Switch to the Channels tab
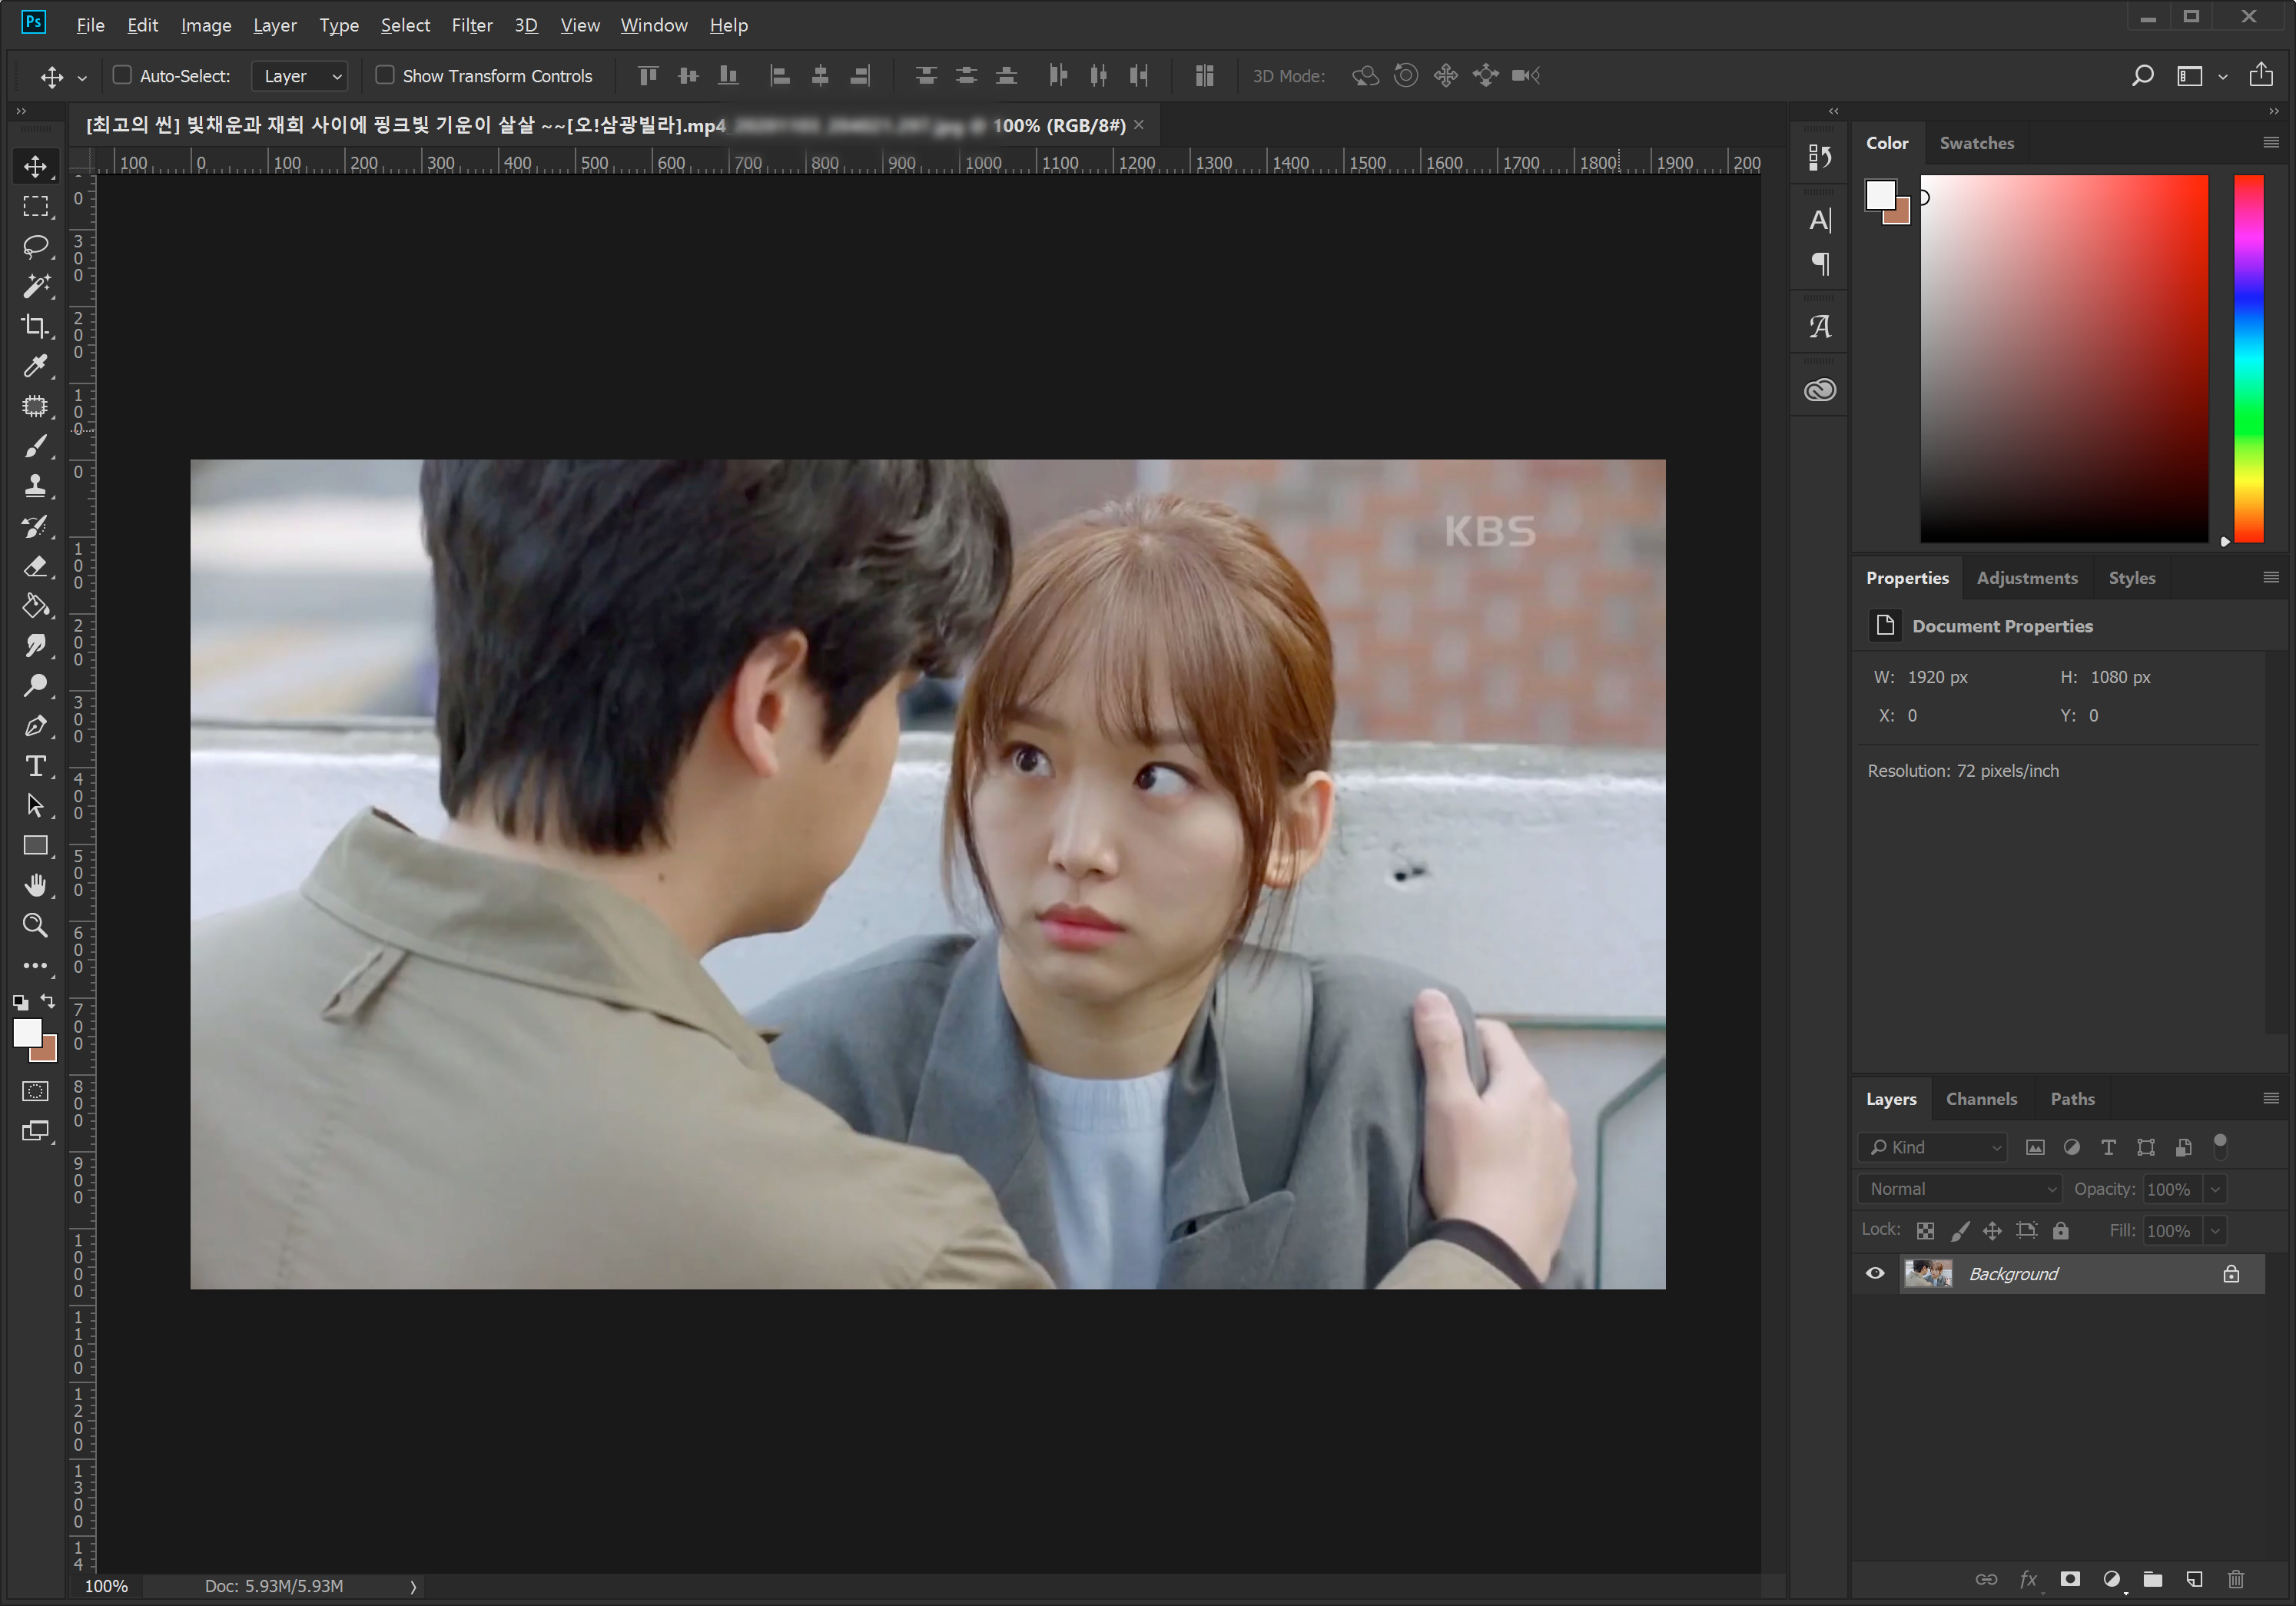 tap(1981, 1099)
